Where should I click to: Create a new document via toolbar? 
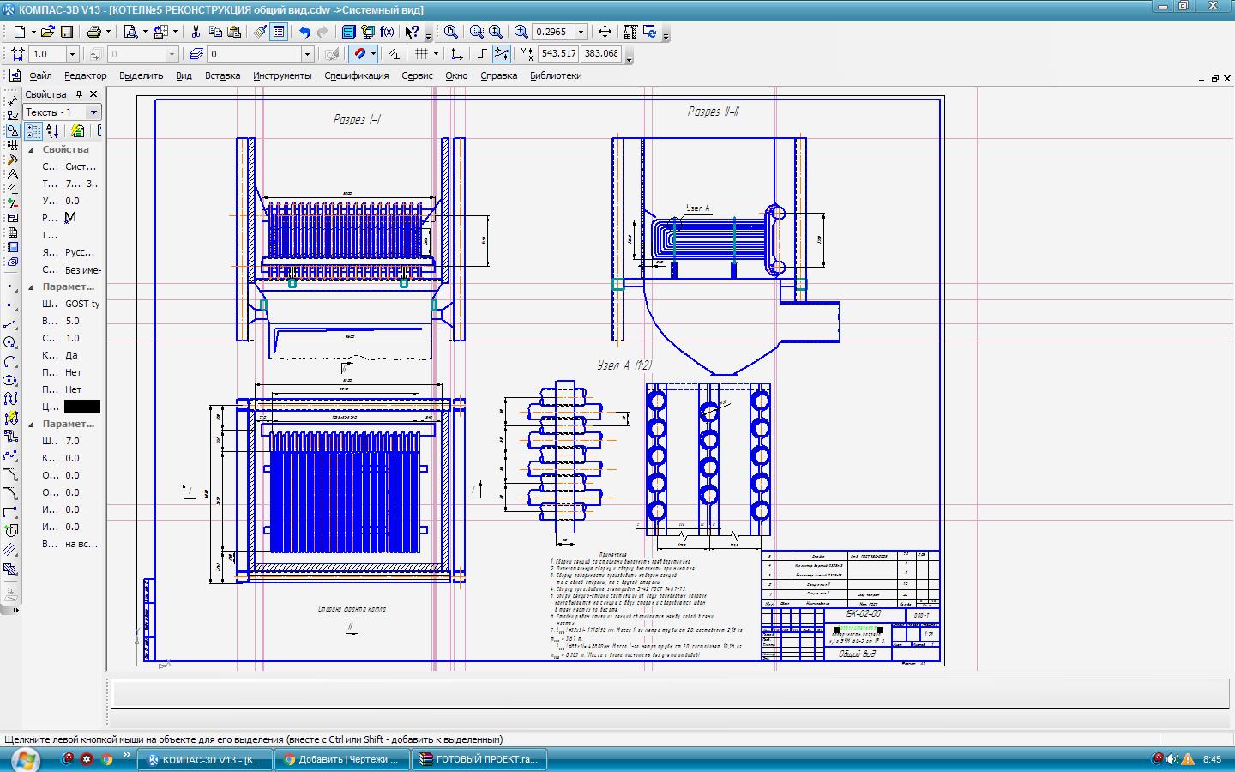pos(19,32)
